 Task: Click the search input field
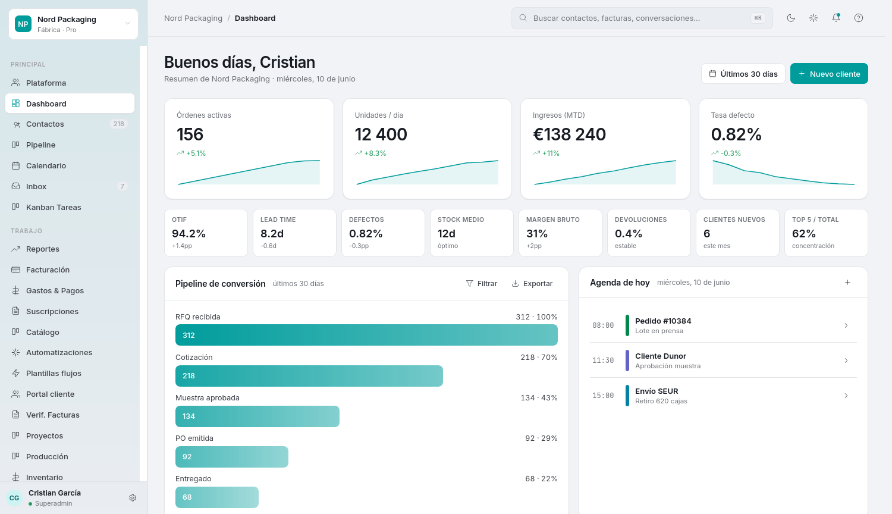click(x=642, y=18)
